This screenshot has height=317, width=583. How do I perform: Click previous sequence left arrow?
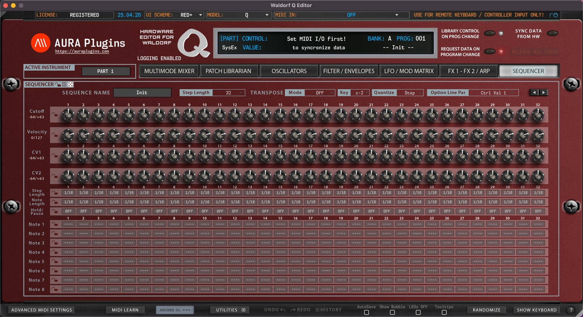pyautogui.click(x=534, y=93)
